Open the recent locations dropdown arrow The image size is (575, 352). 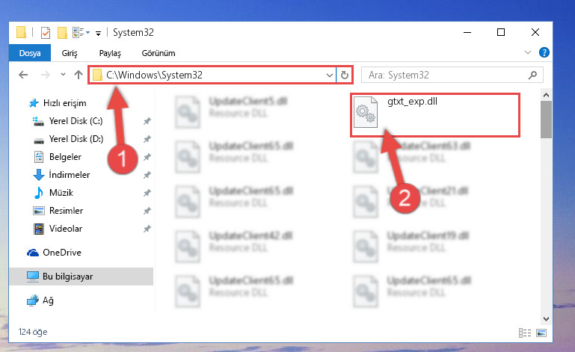tap(63, 75)
